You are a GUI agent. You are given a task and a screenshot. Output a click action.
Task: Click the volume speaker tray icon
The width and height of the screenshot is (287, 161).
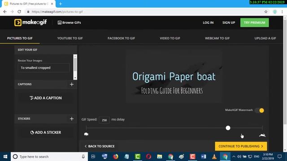239,157
